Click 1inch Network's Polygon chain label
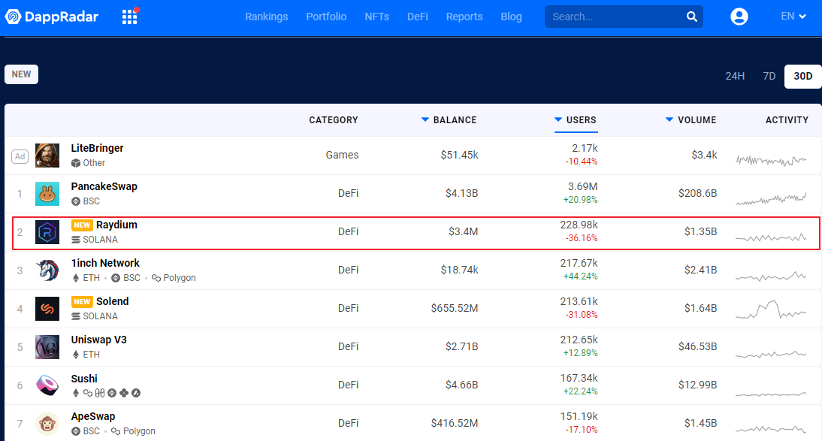Screen dimensions: 822x441 pos(174,278)
